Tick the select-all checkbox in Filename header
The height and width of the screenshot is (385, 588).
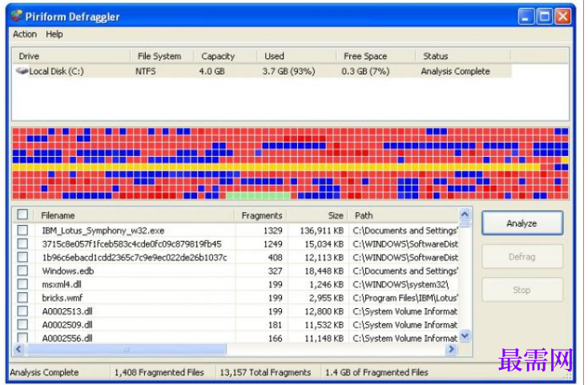pos(22,215)
